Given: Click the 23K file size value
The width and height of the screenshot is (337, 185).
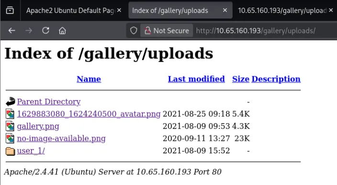Looking at the screenshot, I should 242,139.
